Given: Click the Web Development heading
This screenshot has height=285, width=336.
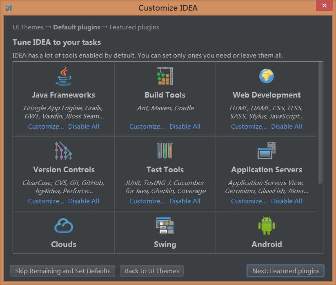Looking at the screenshot, I should point(267,95).
